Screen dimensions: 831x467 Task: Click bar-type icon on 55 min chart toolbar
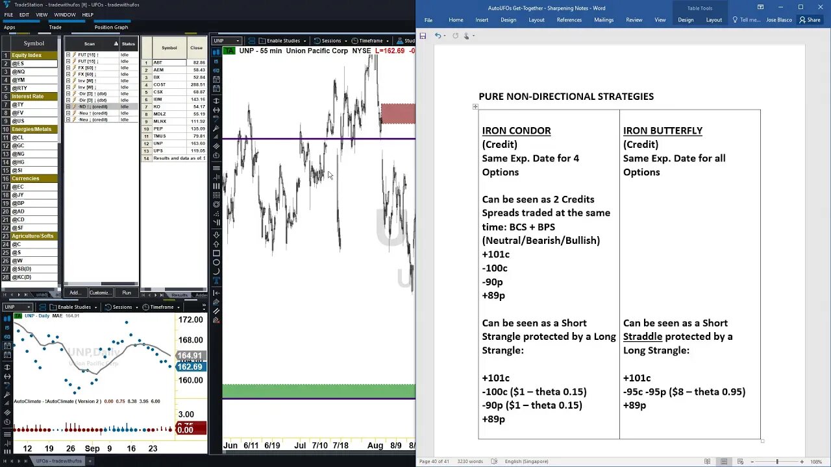pos(216,52)
